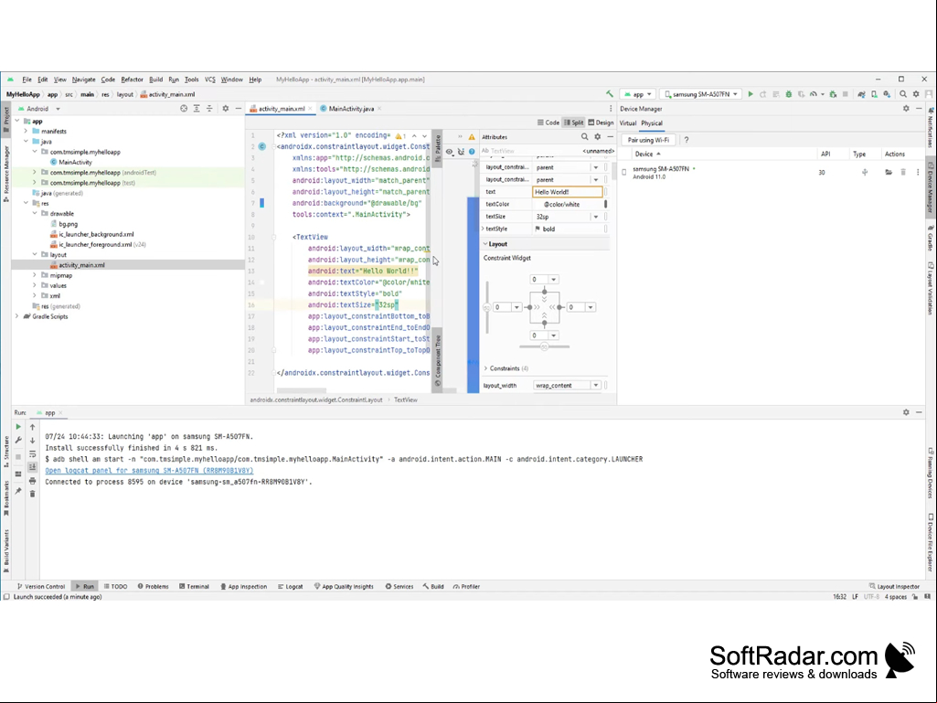Viewport: 937px width, 703px height.
Task: Click the text attribute field containing Hello World!!
Action: 567,192
